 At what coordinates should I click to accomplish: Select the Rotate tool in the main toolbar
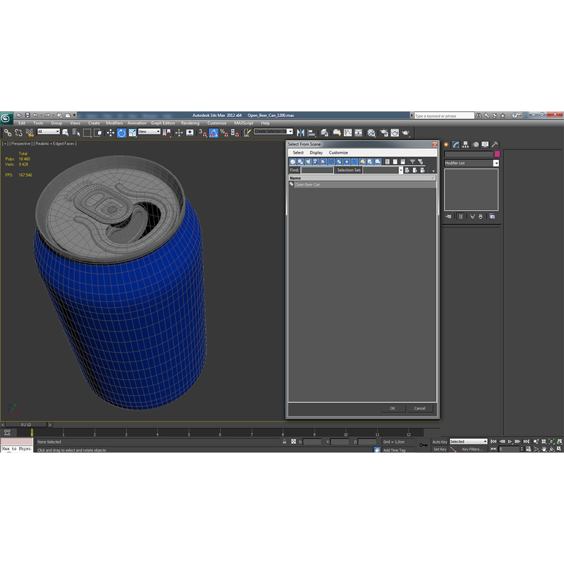coord(121,134)
